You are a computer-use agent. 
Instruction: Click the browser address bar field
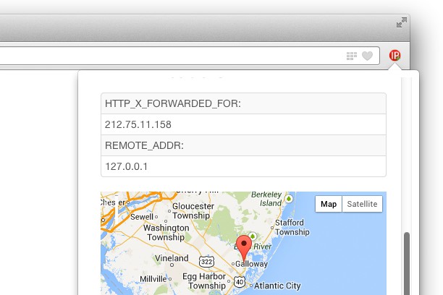(x=190, y=56)
